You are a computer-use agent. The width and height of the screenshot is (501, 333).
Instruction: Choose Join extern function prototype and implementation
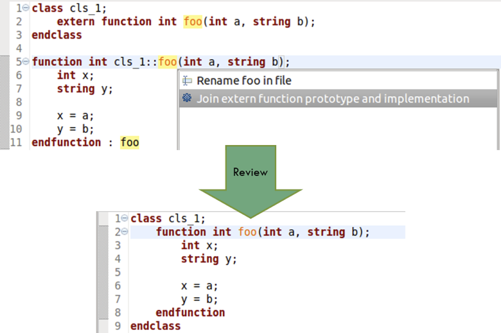tap(338, 98)
